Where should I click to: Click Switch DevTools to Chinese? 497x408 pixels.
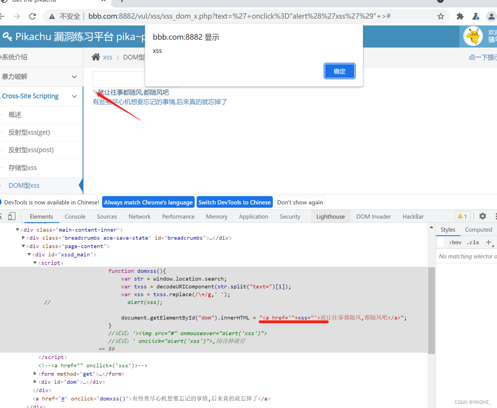pos(234,202)
